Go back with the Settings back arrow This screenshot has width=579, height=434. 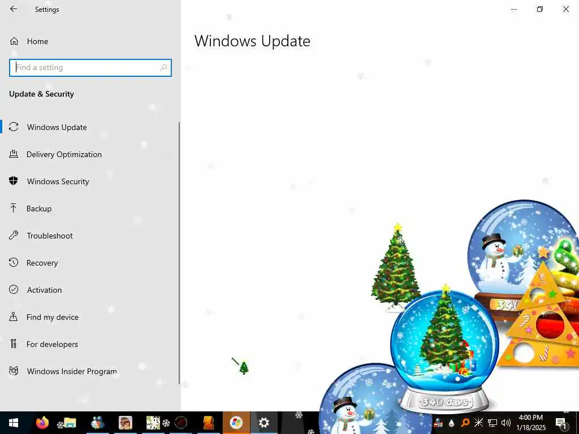[x=14, y=9]
